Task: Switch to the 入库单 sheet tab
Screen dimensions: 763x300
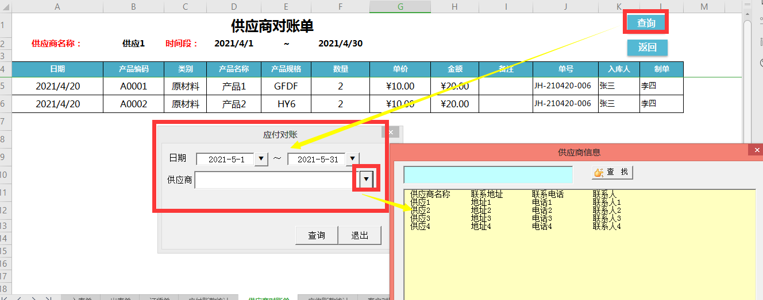Action: pyautogui.click(x=80, y=298)
